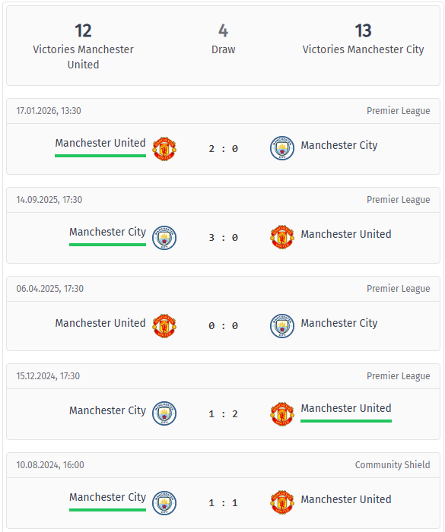Click Manchester United crest in 17.01.2026 match

pos(164,149)
